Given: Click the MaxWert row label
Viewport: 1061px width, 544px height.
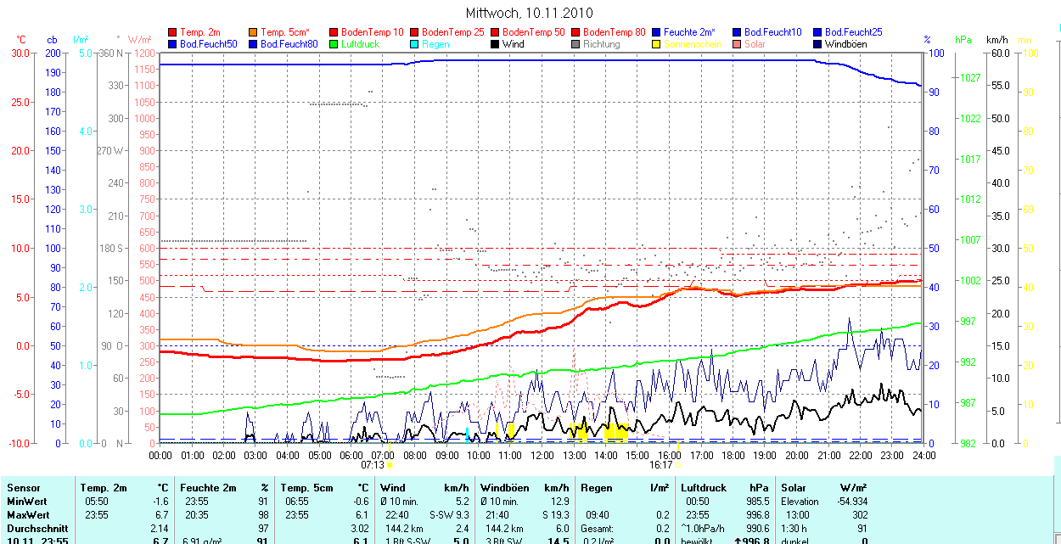Looking at the screenshot, I should (x=28, y=515).
